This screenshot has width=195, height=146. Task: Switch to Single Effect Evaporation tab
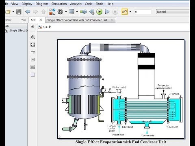77,20
